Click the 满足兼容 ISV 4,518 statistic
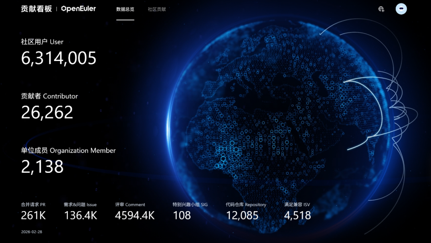The height and width of the screenshot is (243, 431). click(x=297, y=216)
